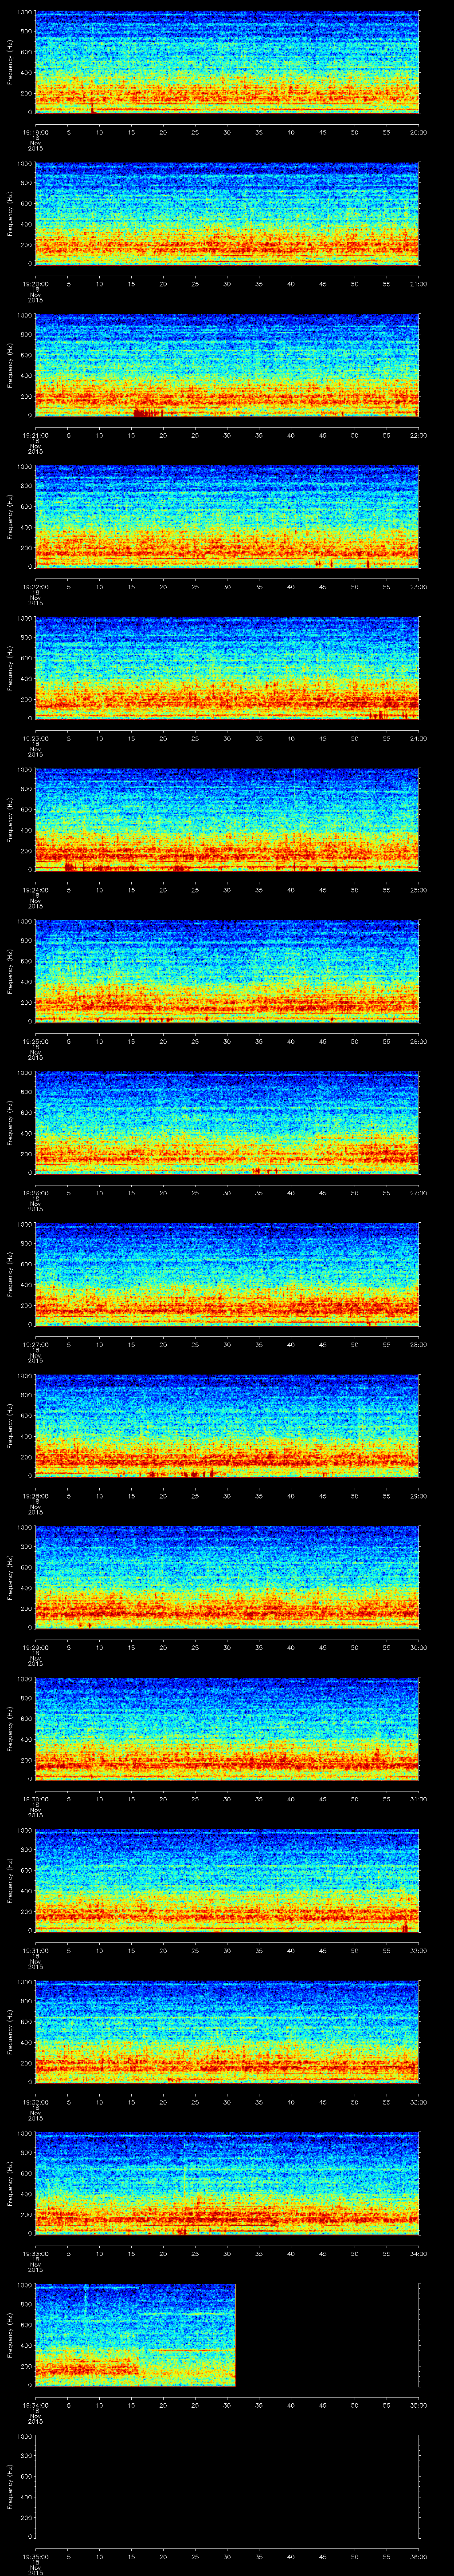This screenshot has width=454, height=2576.
Task: Click the 19:35:00 time axis label
Action: [35, 2556]
